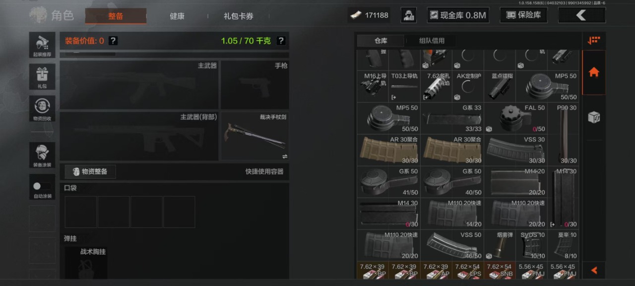The width and height of the screenshot is (635, 286).
Task: Open the storage sort icon
Action: click(593, 41)
